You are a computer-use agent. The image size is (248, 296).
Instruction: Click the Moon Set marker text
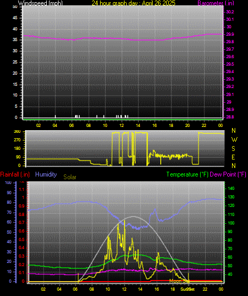179,281
